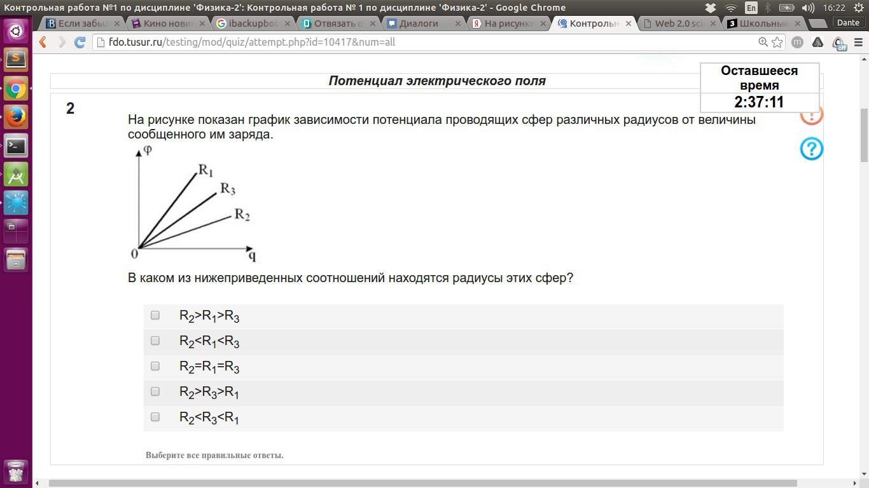Switch to the 'Отвязать о' tab
869x488 pixels.
pyautogui.click(x=337, y=24)
